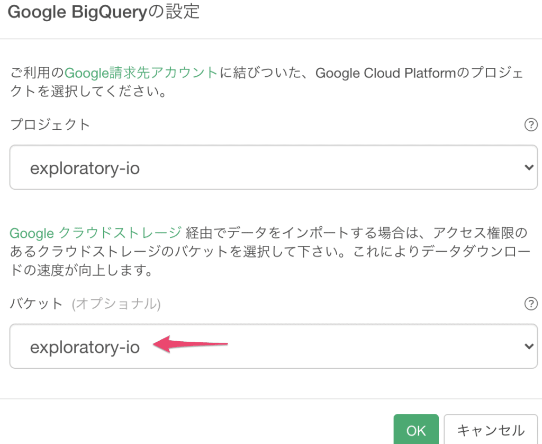
Task: Click the (オプショナル) hint text
Action: click(x=116, y=304)
